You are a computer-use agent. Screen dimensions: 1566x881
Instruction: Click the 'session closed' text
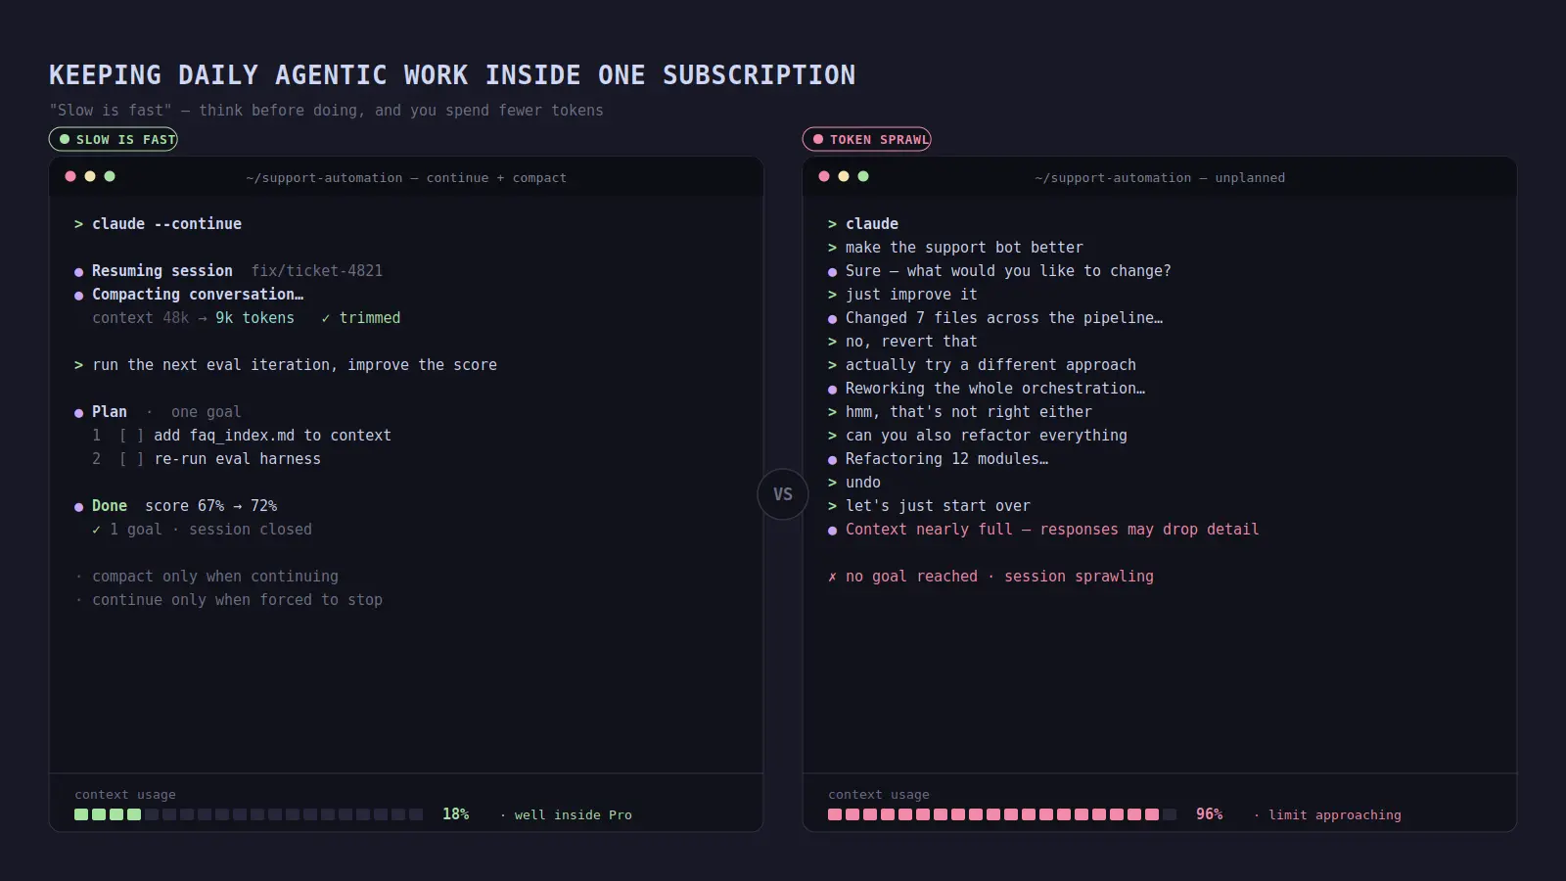[251, 530]
